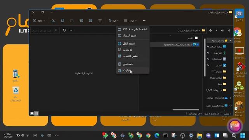Collapse the هذا الكمبيوتر tree node
The image size is (249, 140).
coord(230,106)
